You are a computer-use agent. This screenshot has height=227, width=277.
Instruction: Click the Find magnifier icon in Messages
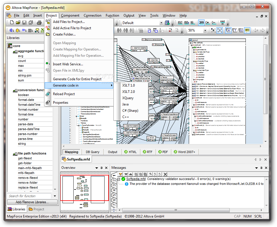pyautogui.click(x=150, y=174)
